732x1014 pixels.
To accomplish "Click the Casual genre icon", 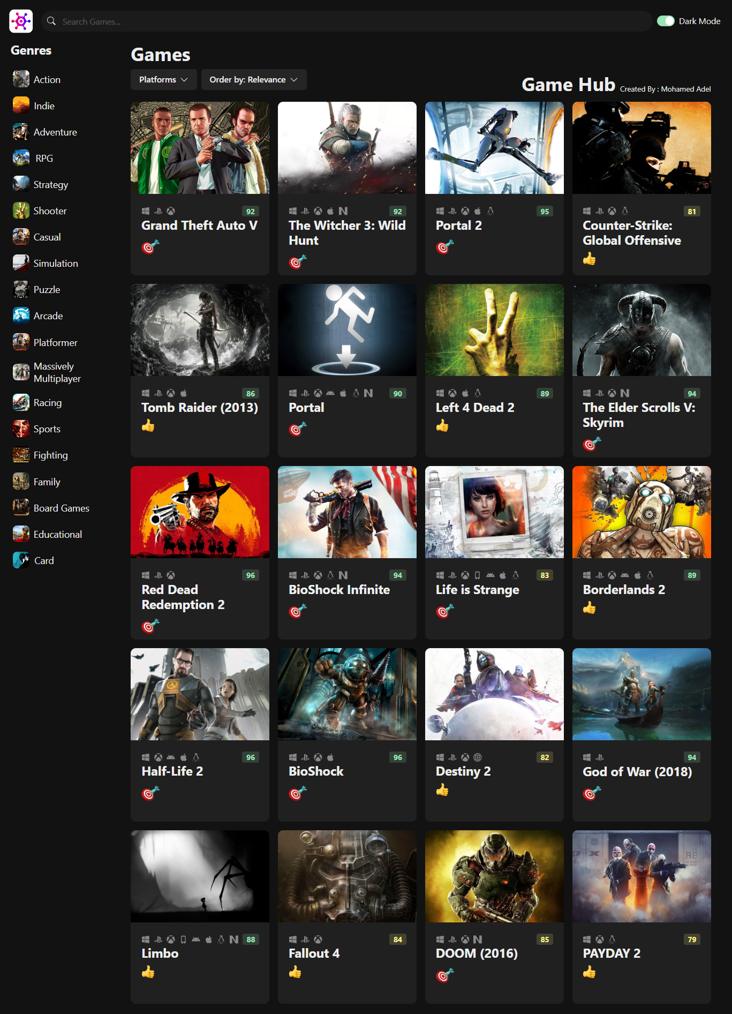I will tap(21, 237).
